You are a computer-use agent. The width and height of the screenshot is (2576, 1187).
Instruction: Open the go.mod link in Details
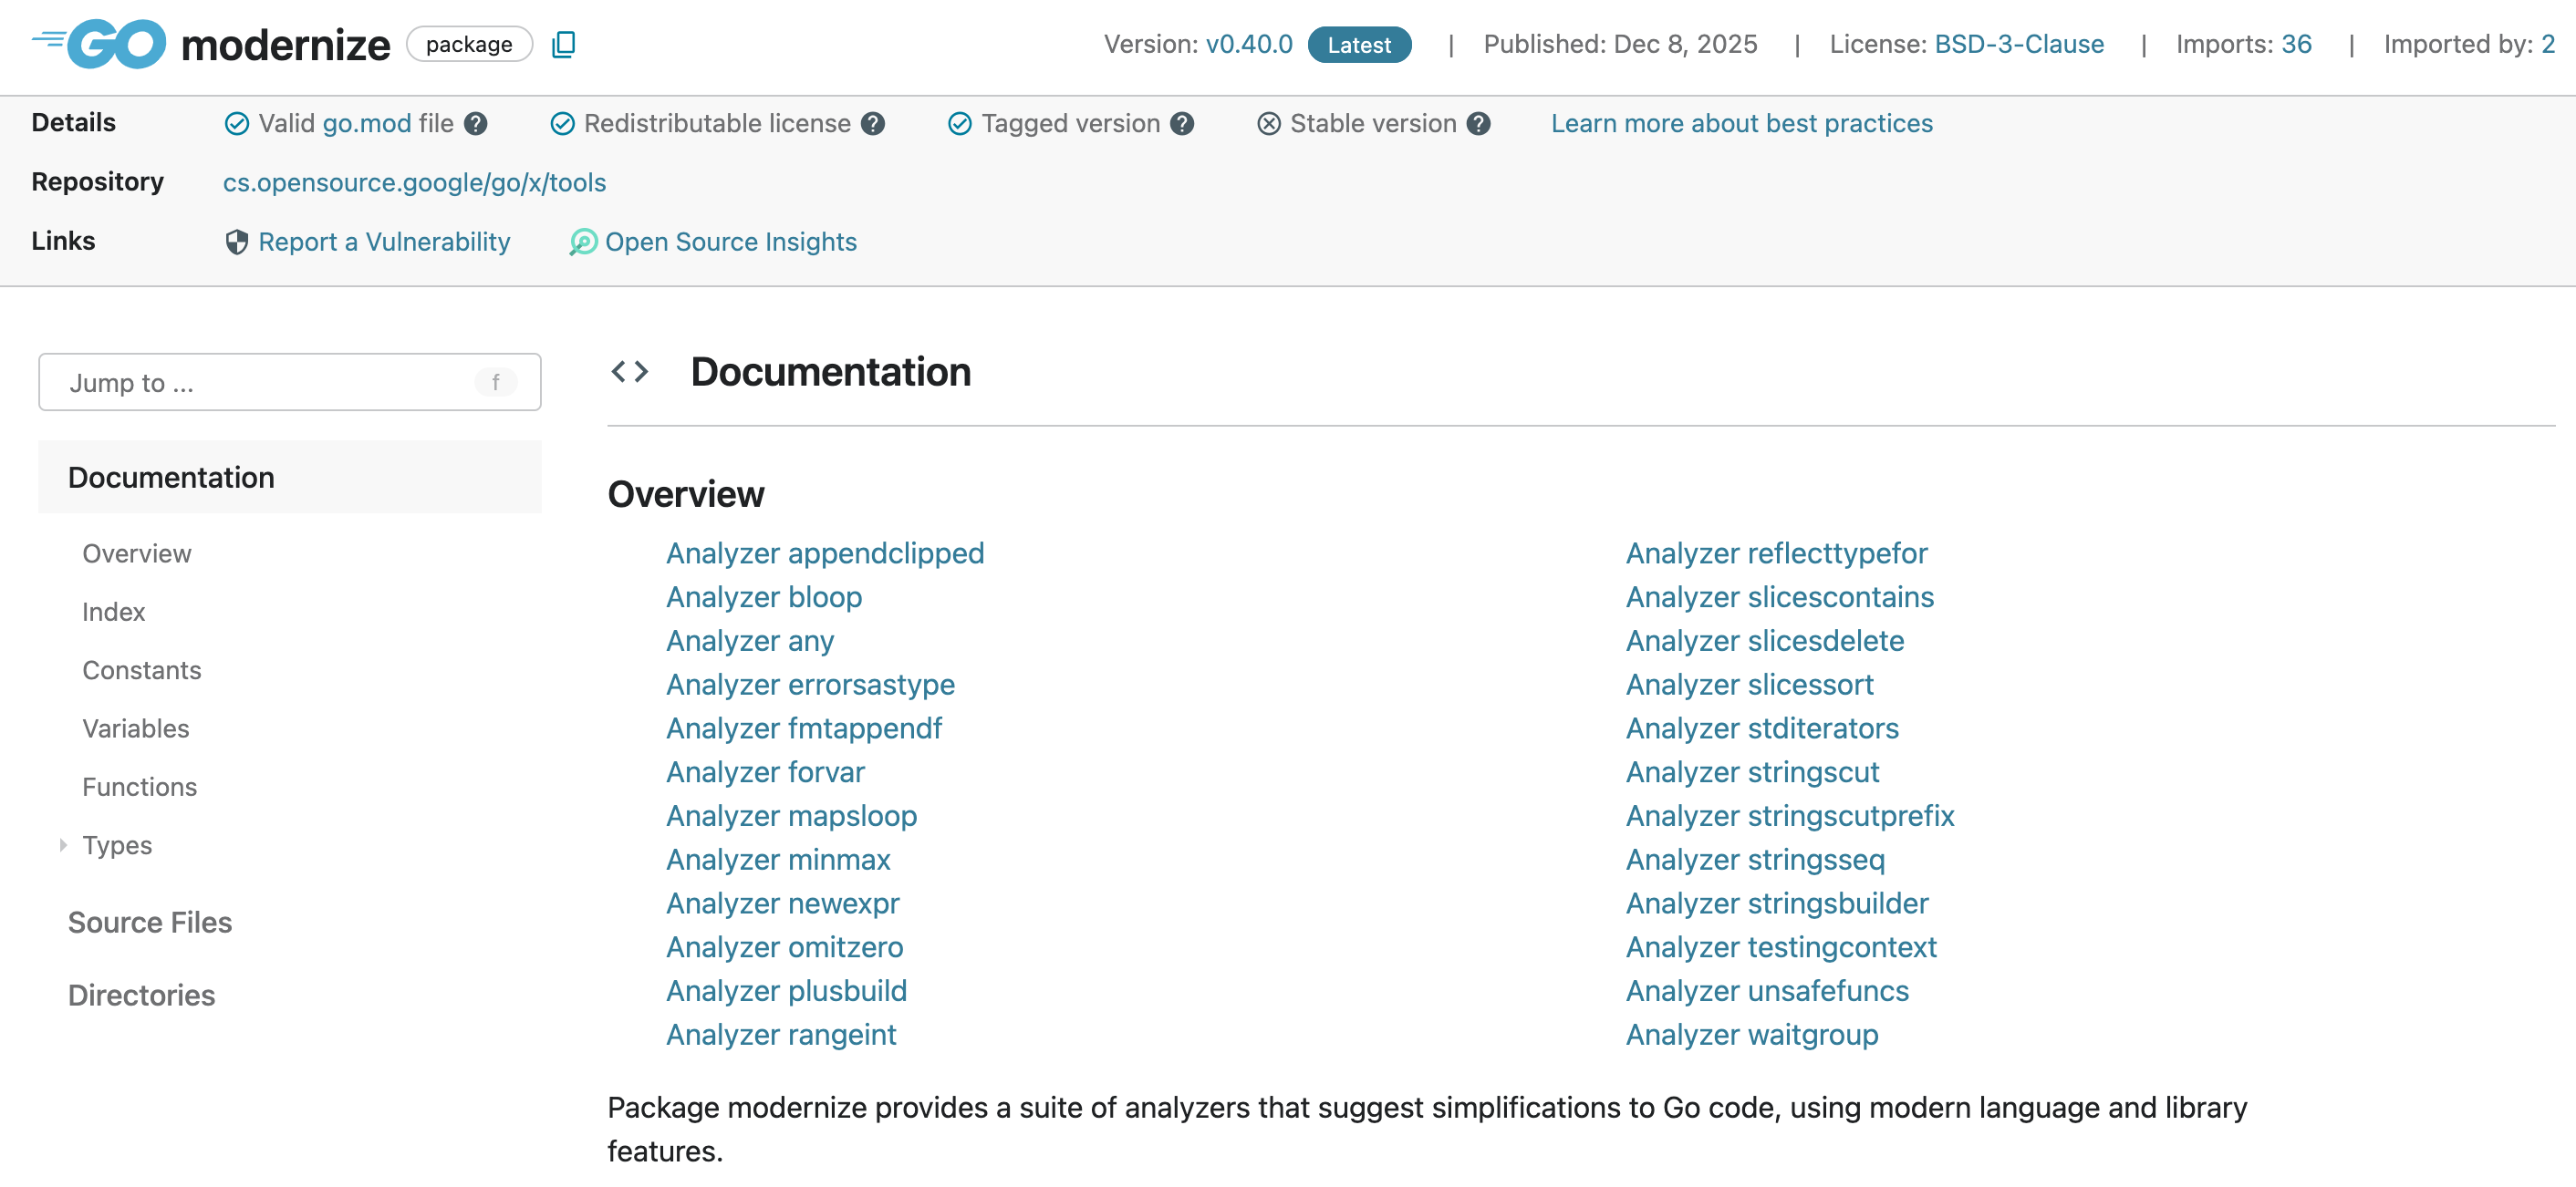pyautogui.click(x=367, y=123)
